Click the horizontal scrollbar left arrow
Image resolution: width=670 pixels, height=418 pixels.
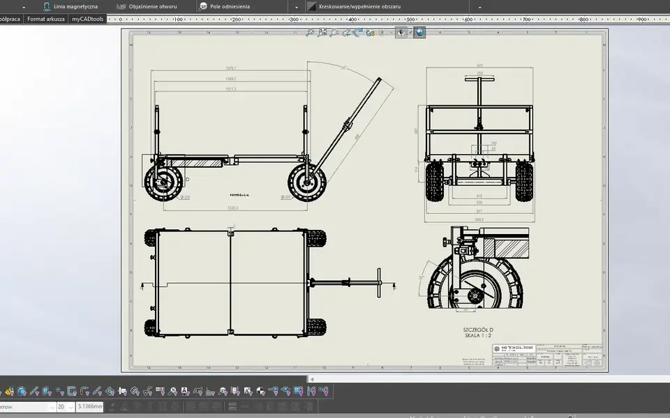pyautogui.click(x=312, y=379)
